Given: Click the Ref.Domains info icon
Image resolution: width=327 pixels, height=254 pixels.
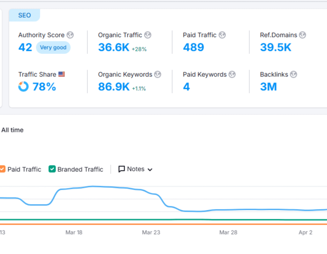Looking at the screenshot, I should (302, 35).
